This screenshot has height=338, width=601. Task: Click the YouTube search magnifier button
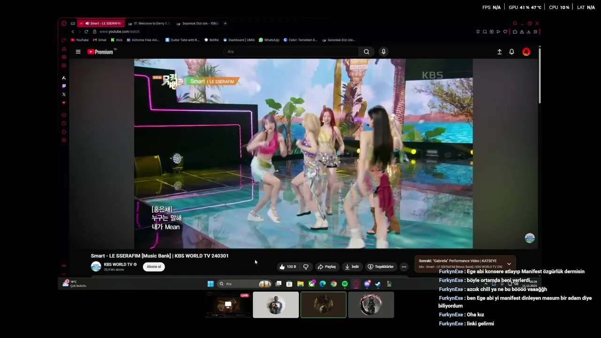[366, 52]
